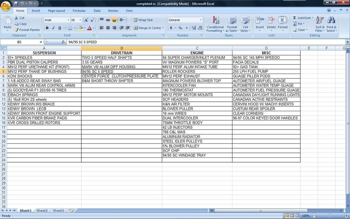The height and width of the screenshot is (219, 350).
Task: Decrease font size with Shrink Font
Action: (93, 20)
